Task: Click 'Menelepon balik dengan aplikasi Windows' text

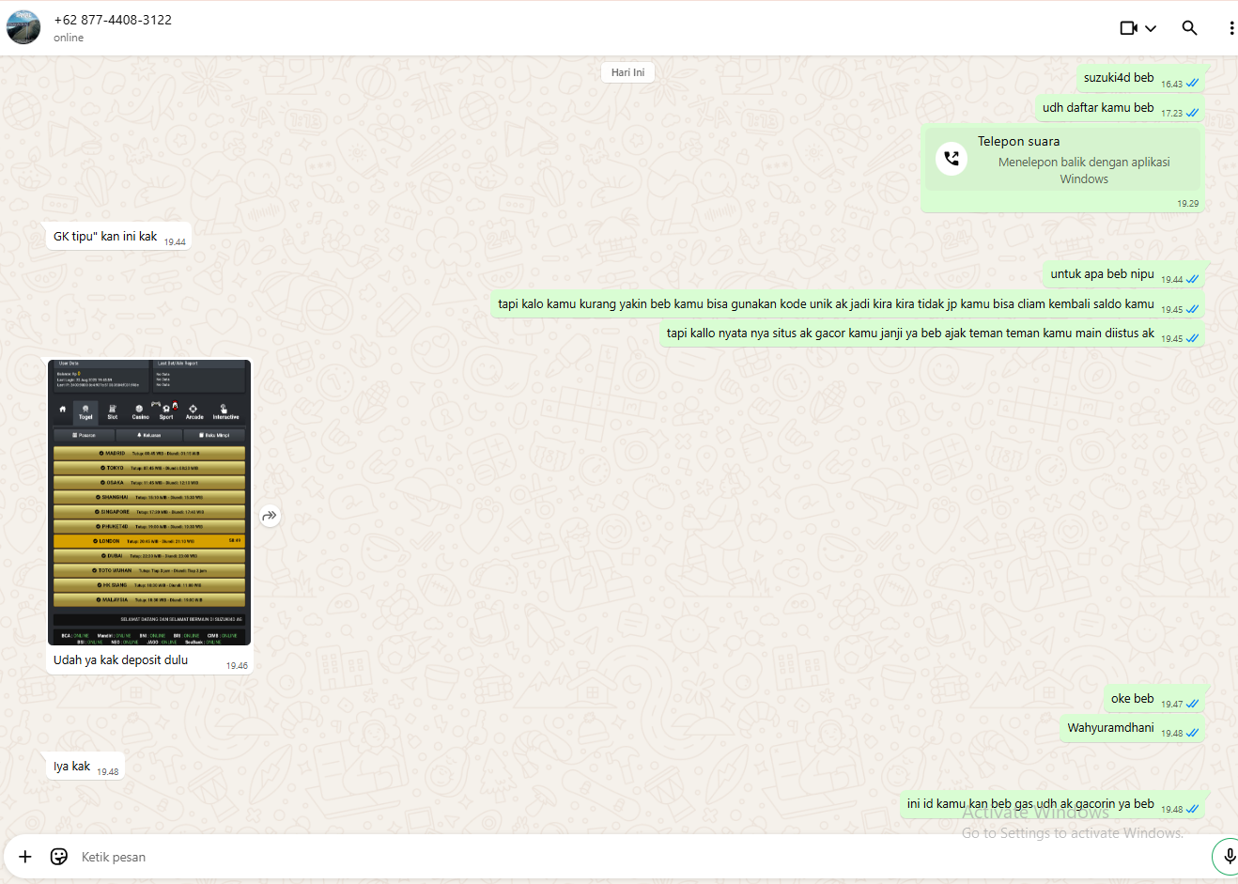Action: (x=1084, y=170)
